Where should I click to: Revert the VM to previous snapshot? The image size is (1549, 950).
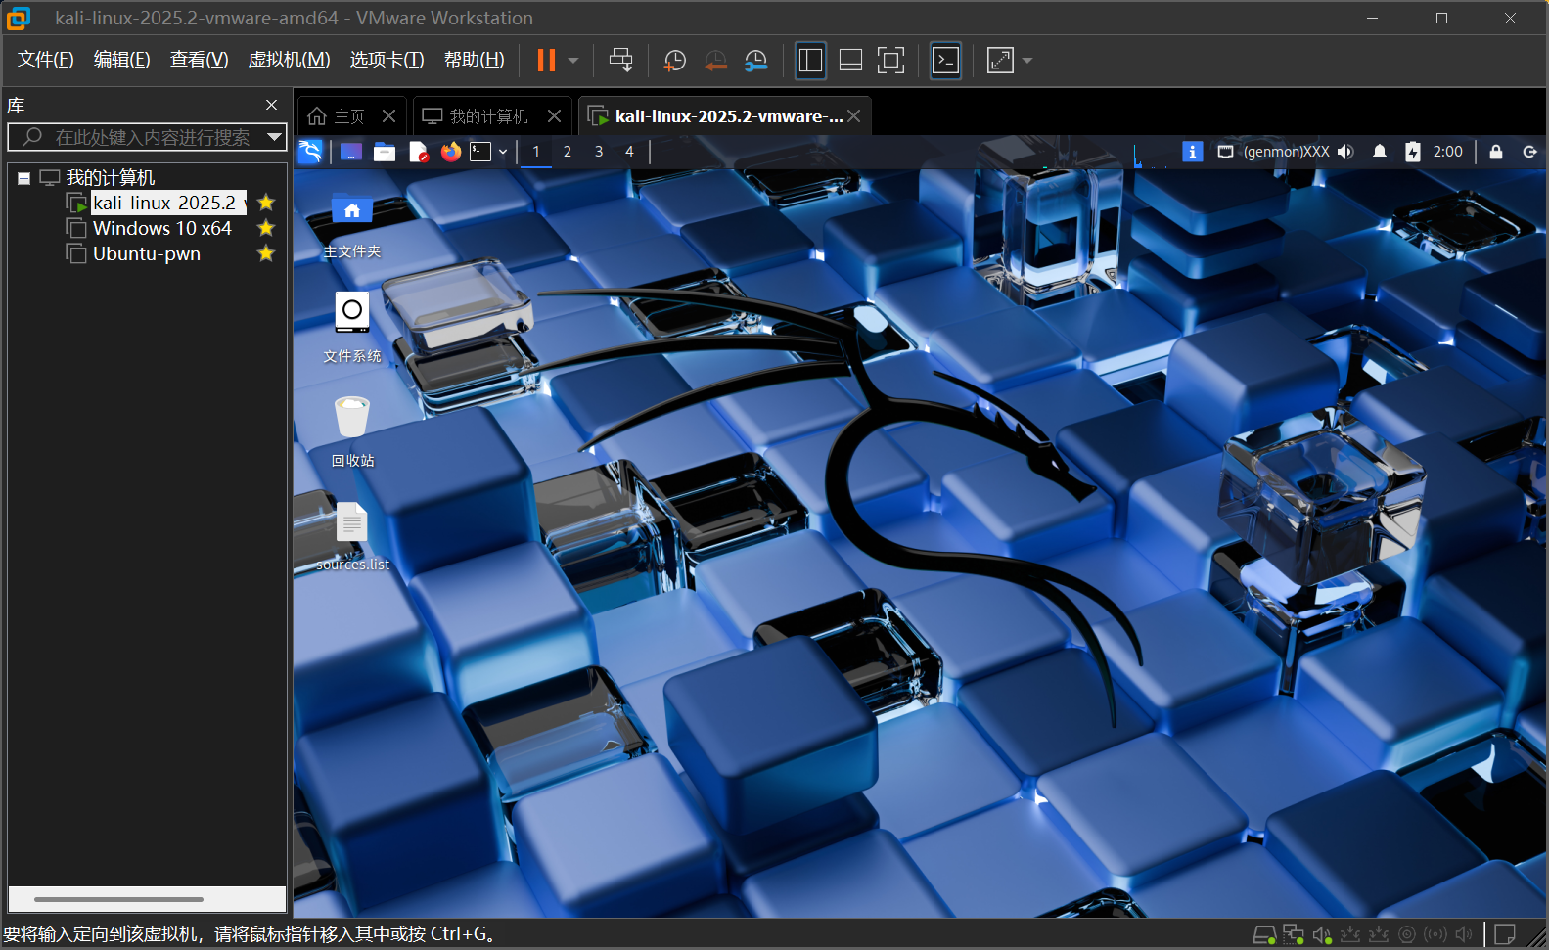click(x=715, y=61)
